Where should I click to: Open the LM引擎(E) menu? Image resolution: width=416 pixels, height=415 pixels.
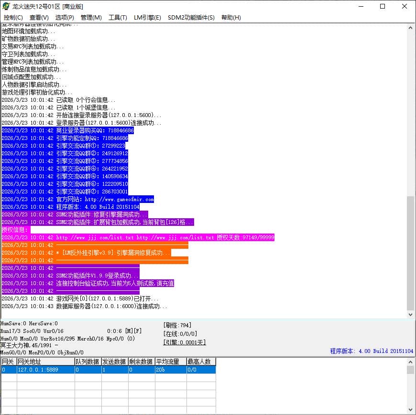click(147, 18)
